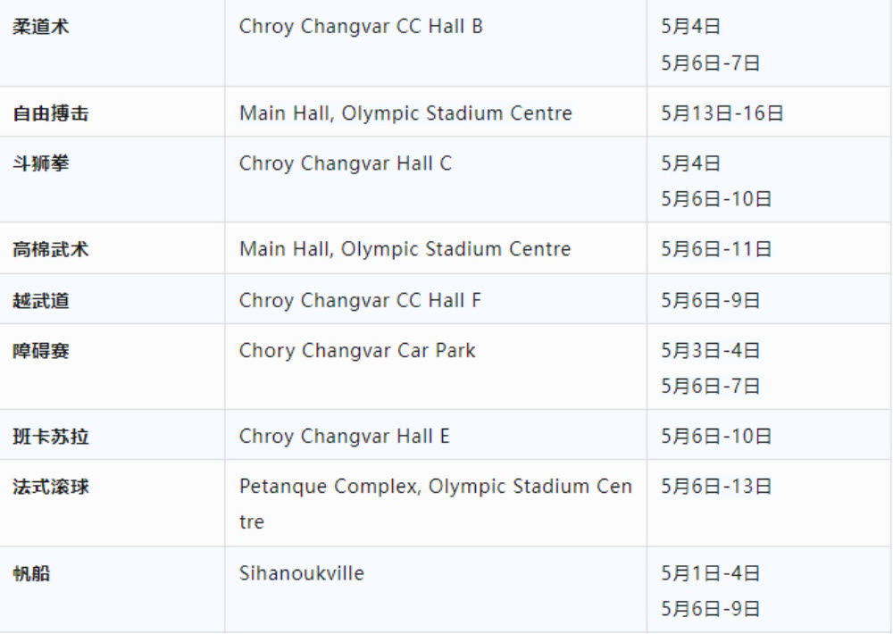Click the Chroy Changvar Hall E venue
Viewport: 893px width, 634px height.
344,437
